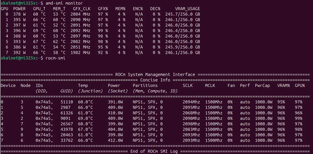Click the 'rocm-smi' command on the second prompt
Viewport: 313px width, 154px height.
(55, 58)
